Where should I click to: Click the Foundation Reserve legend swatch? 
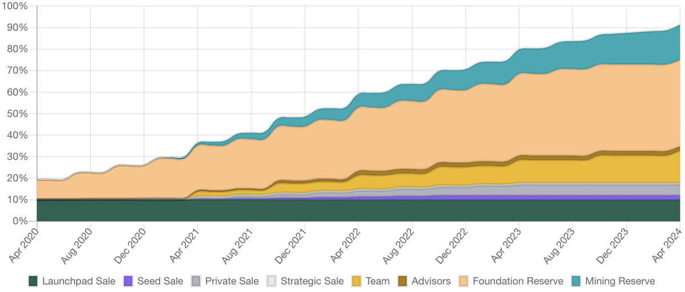click(x=463, y=281)
